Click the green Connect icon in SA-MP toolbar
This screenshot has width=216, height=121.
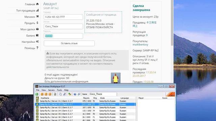(37, 94)
